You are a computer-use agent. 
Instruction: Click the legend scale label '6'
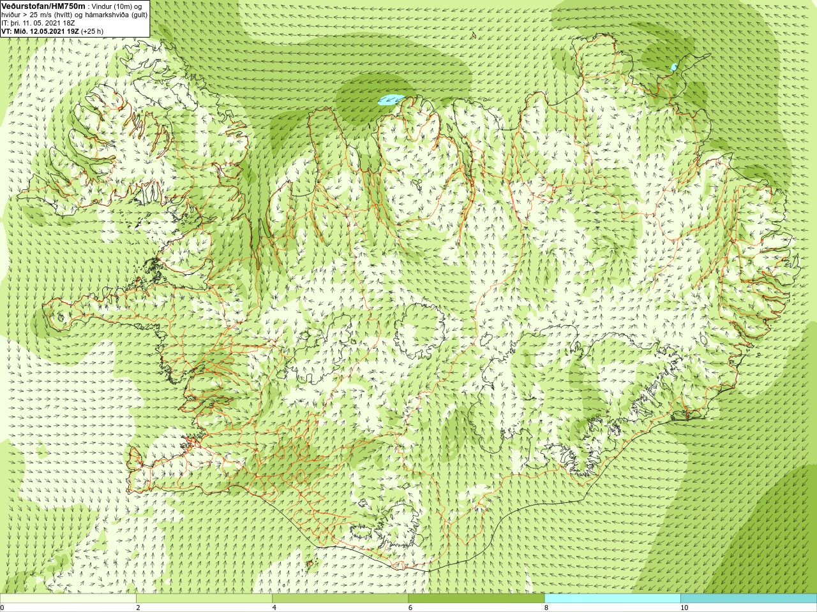point(410,608)
